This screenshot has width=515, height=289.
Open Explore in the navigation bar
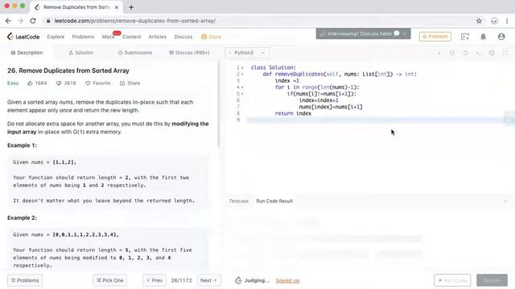(56, 37)
